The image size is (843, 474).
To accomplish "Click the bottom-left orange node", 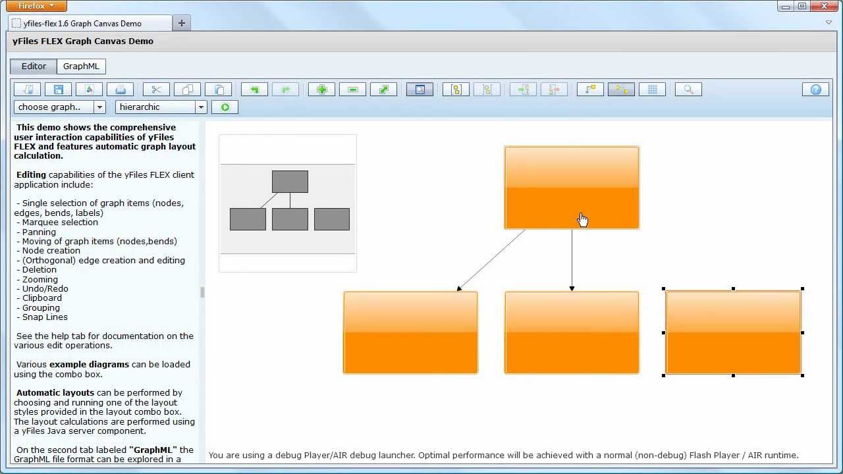I will point(410,332).
